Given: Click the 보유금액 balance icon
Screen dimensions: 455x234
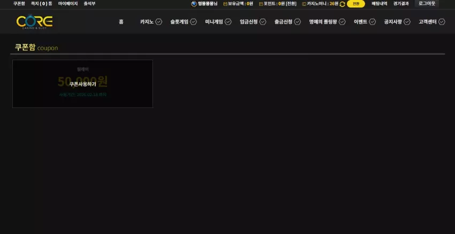Looking at the screenshot, I should 225,4.
